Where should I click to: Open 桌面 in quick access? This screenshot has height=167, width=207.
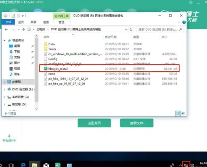17,46
